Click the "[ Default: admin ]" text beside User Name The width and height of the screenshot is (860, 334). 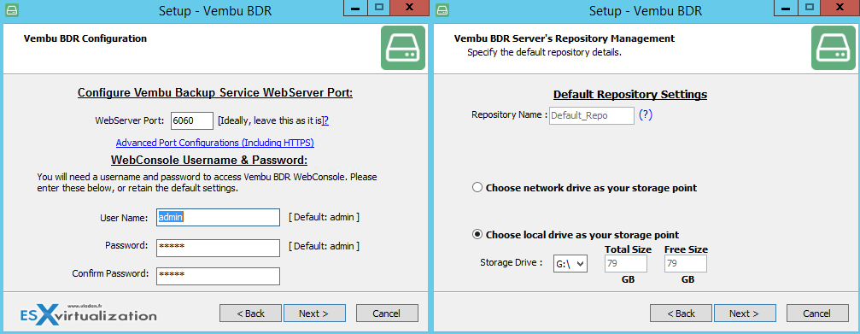325,217
